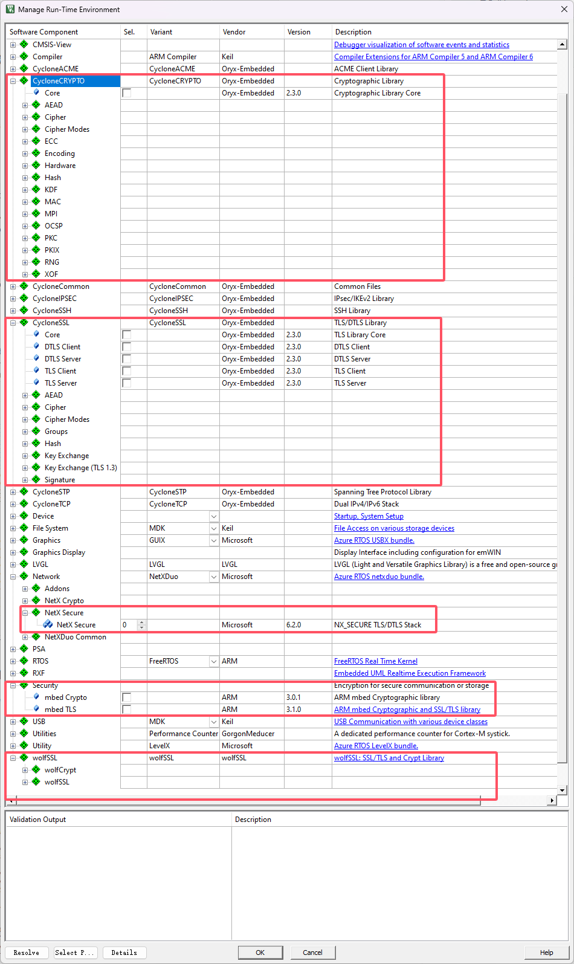This screenshot has height=964, width=574.
Task: Decrease the NetX Secure instance count
Action: coord(142,627)
